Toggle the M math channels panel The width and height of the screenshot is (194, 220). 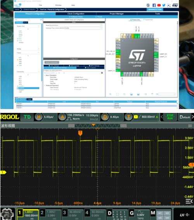click(x=161, y=214)
